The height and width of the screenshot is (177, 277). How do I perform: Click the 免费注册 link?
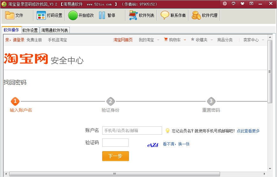point(34,40)
